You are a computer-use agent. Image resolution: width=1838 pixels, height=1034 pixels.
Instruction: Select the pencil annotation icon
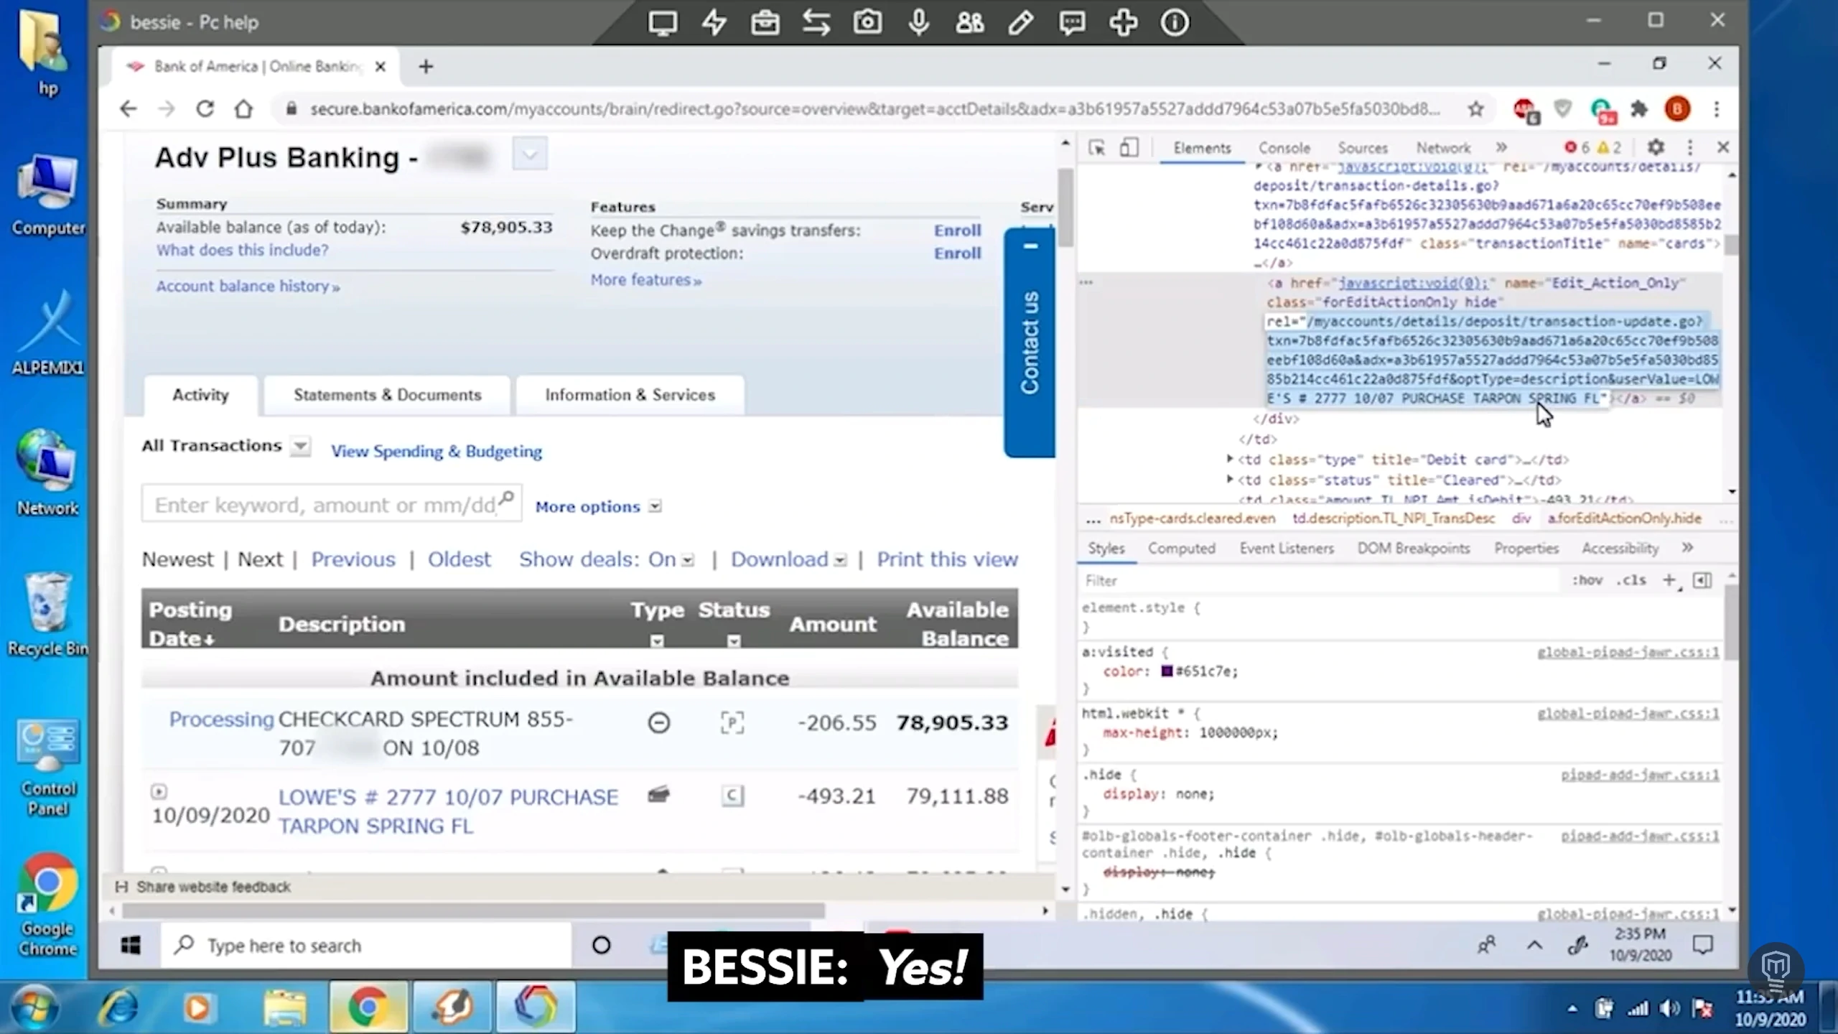pyautogui.click(x=1020, y=23)
